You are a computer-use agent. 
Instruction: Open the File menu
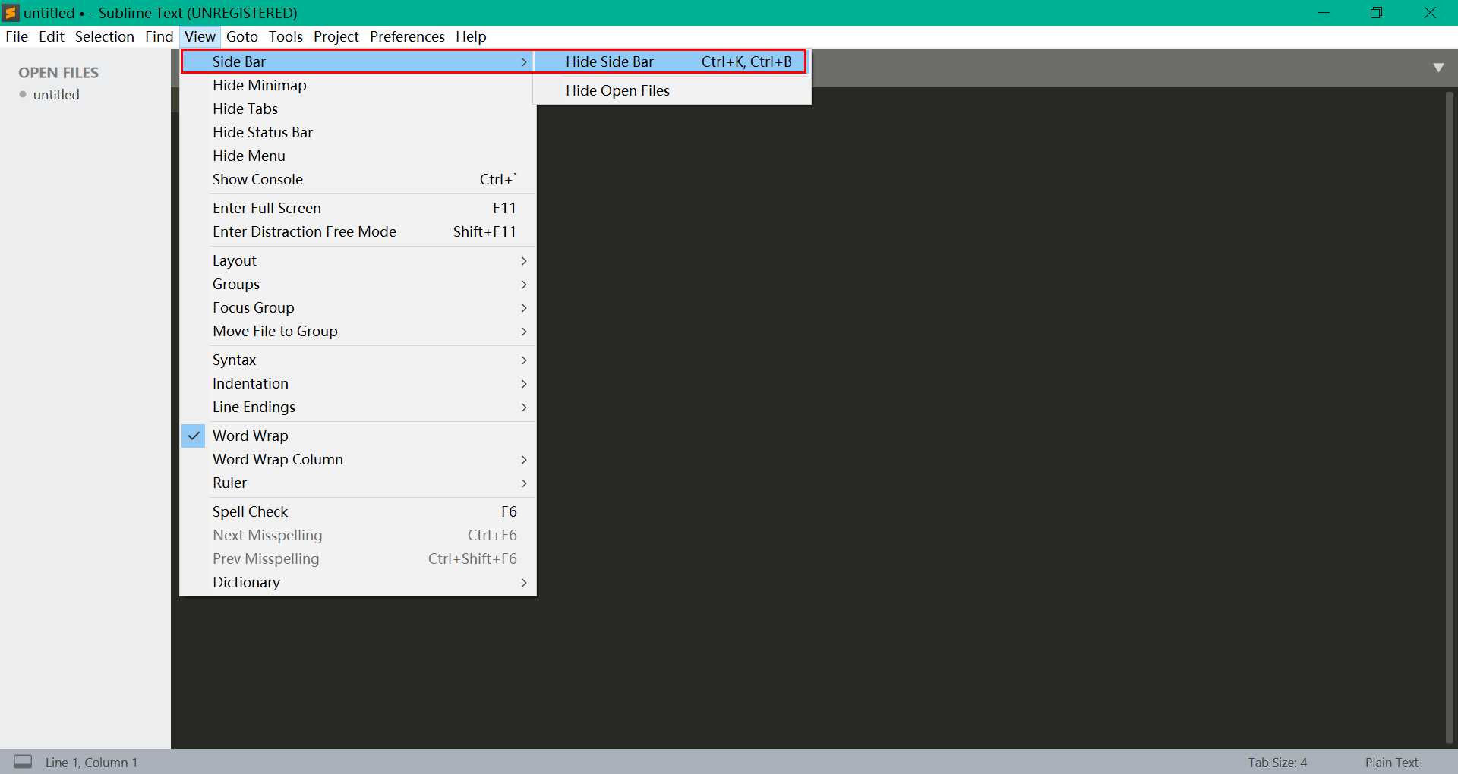(x=17, y=36)
